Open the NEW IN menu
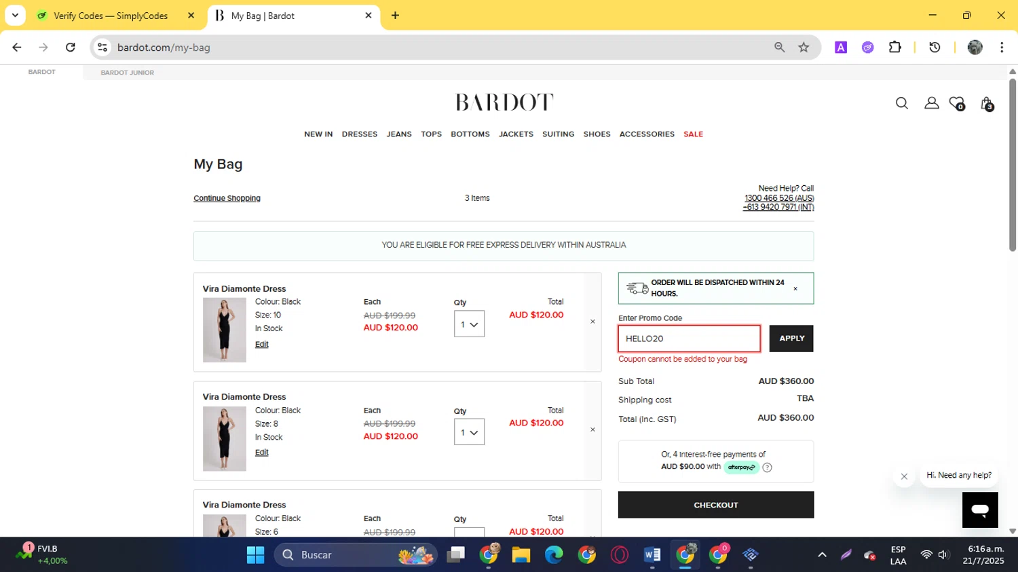Screen dimensions: 1018x572 tap(318, 134)
